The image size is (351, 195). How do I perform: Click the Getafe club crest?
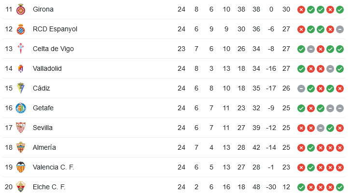[x=21, y=108]
